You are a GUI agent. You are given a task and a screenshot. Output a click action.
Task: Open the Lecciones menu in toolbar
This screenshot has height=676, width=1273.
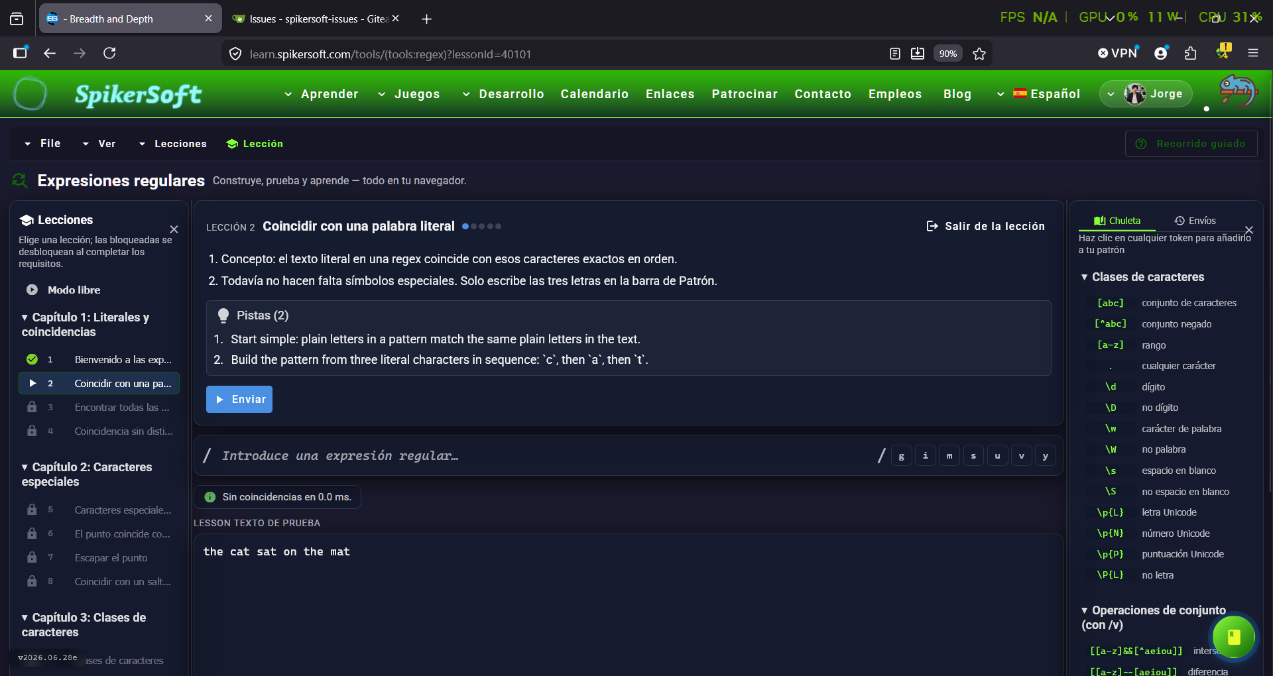(172, 144)
